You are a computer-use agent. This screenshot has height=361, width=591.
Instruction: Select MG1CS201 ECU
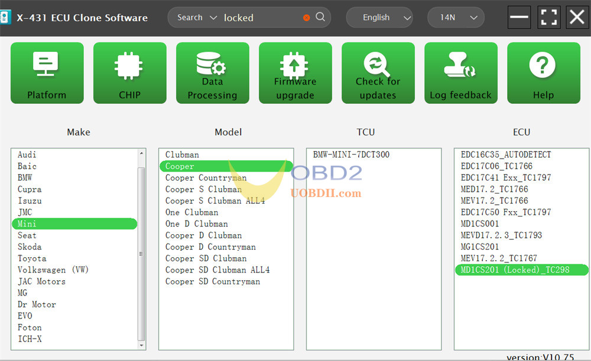[522, 247]
